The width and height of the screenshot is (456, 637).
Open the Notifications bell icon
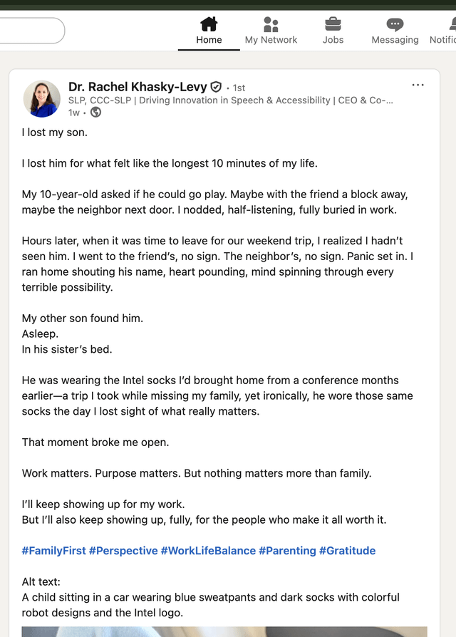(x=451, y=25)
